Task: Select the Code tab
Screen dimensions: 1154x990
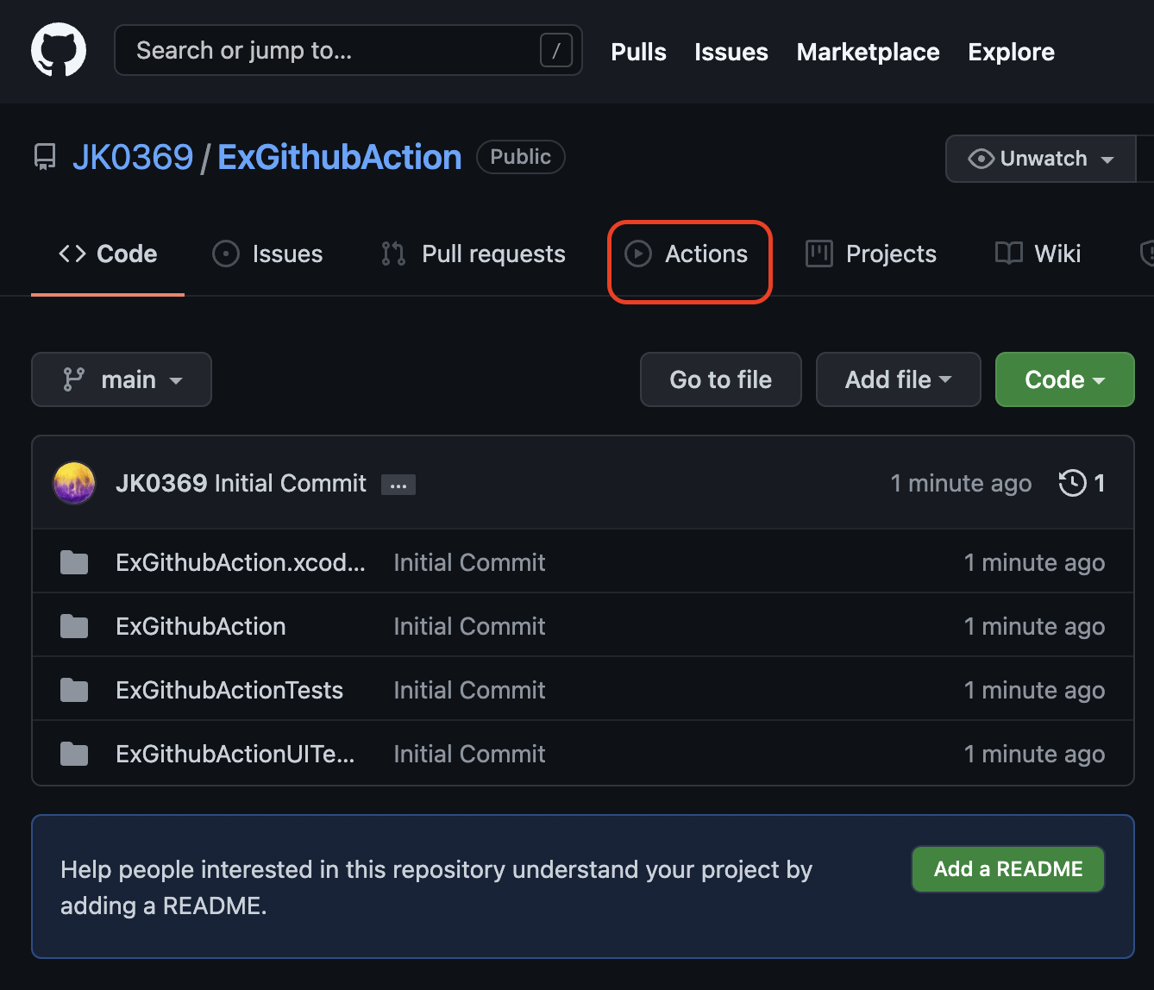Action: (x=108, y=254)
